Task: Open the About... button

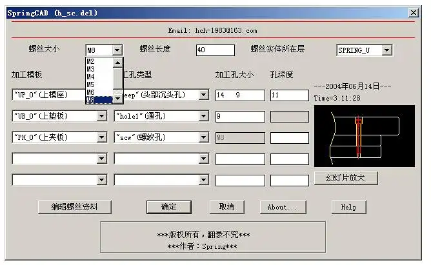Action: (283, 207)
